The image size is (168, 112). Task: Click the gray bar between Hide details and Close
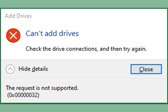click(x=90, y=69)
